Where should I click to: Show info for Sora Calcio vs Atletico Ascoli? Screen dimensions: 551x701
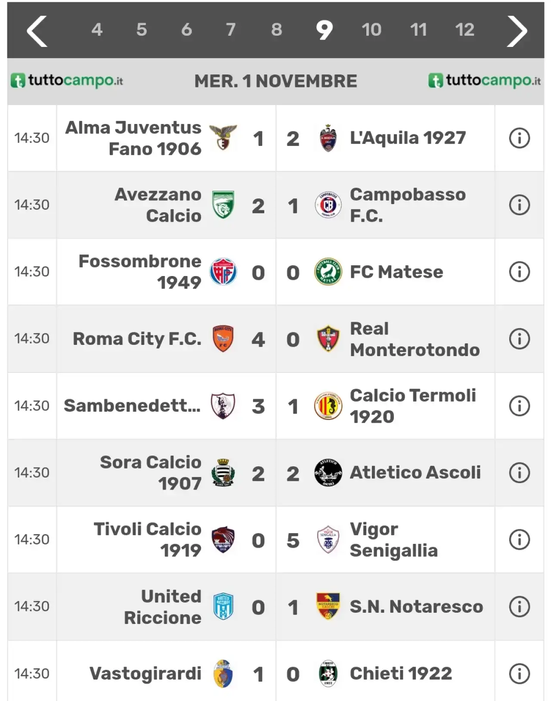[519, 473]
